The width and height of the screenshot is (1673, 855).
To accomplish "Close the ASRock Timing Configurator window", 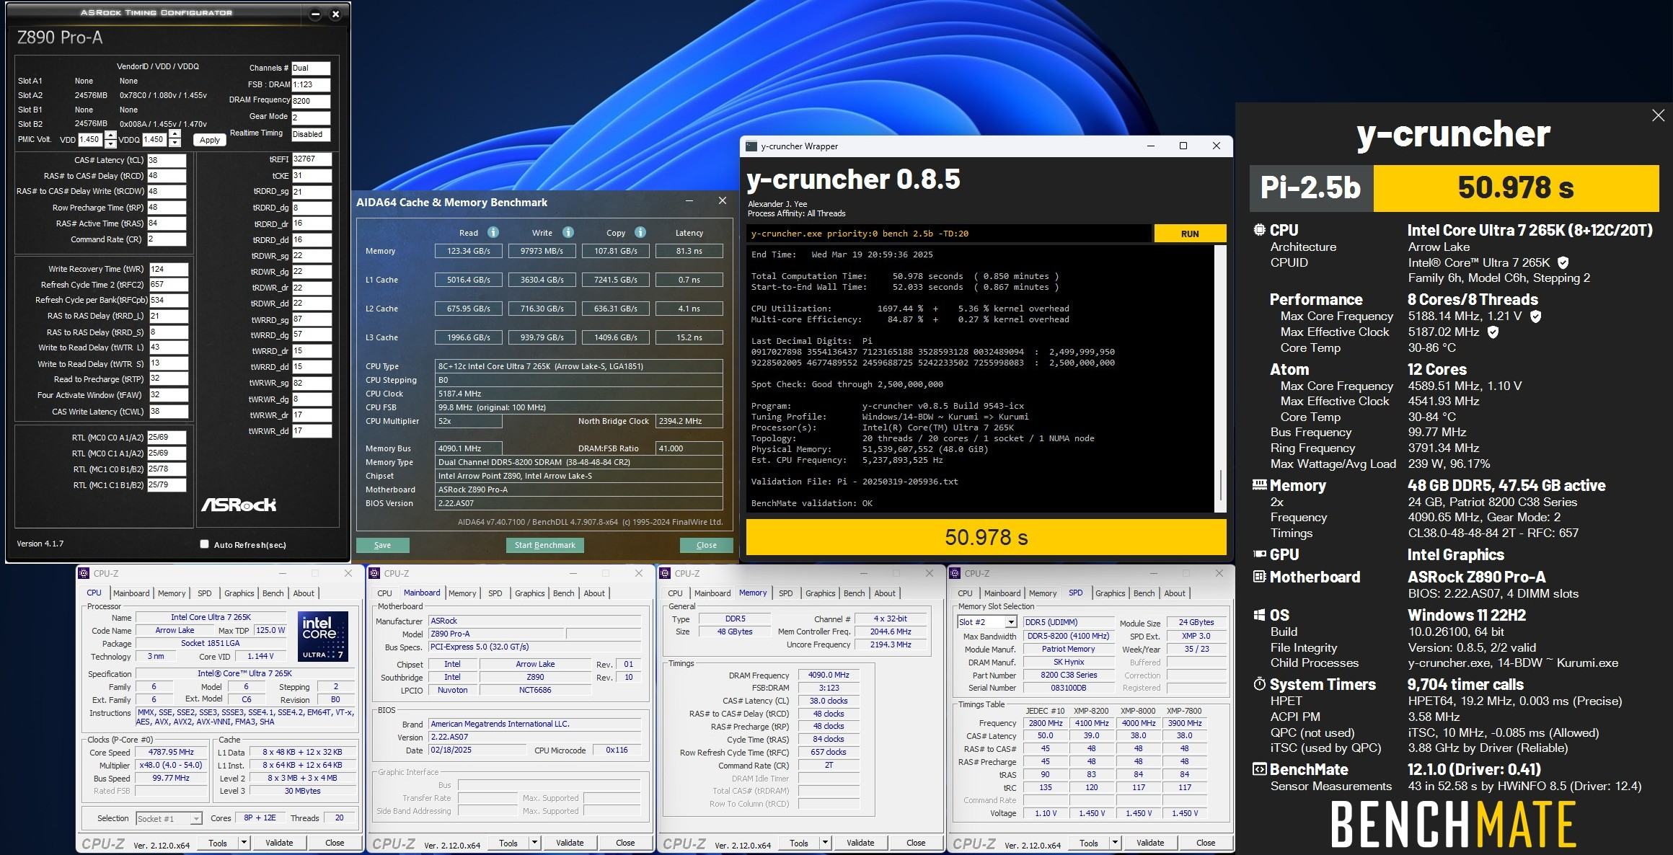I will coord(335,14).
